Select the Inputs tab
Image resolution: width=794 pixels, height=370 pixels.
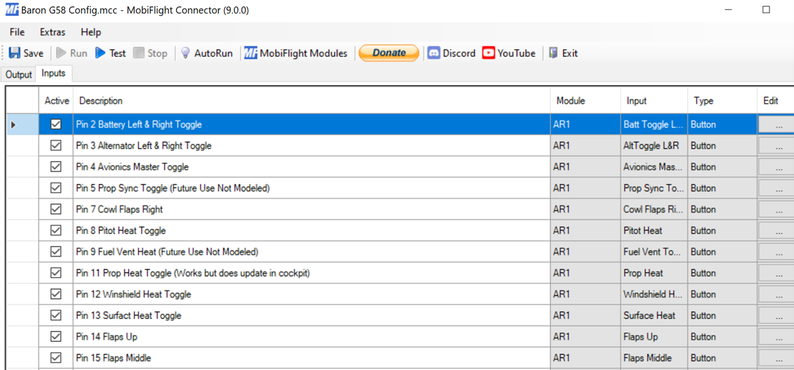(54, 74)
